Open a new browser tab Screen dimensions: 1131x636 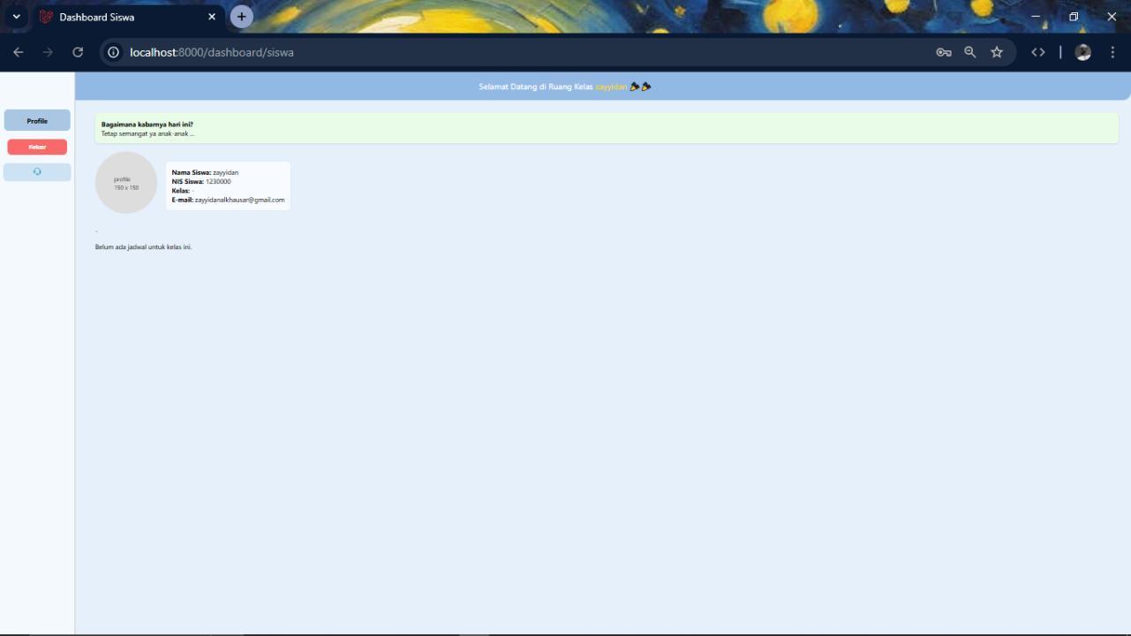click(241, 17)
